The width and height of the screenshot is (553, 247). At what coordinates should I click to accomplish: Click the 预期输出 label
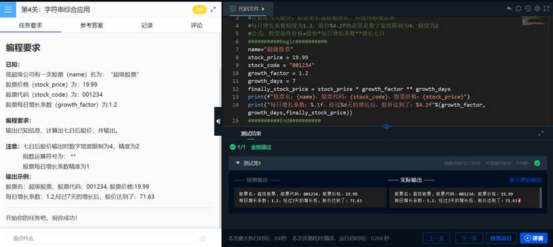(257, 180)
